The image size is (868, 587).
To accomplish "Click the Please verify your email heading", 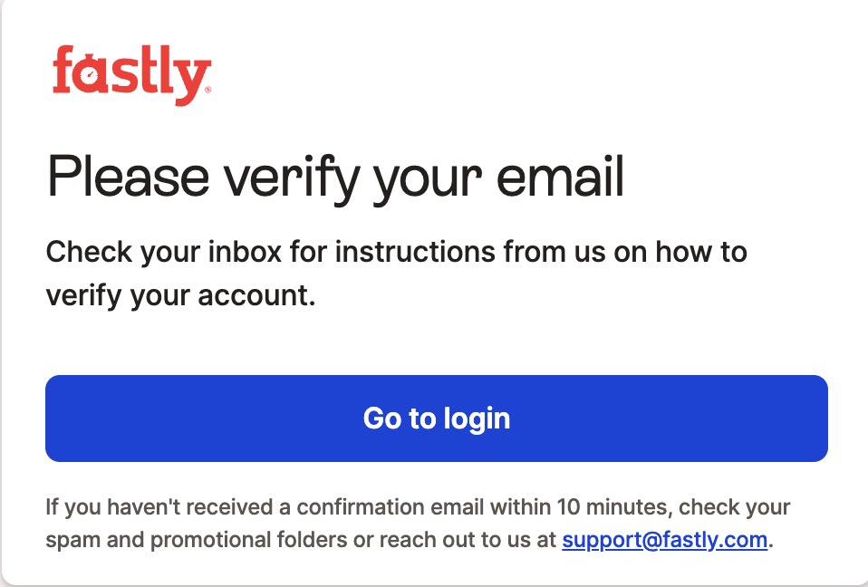I will [x=335, y=177].
